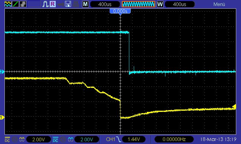Open the CH1 2.00V scale field
This screenshot has width=241, height=144.
[x=38, y=139]
